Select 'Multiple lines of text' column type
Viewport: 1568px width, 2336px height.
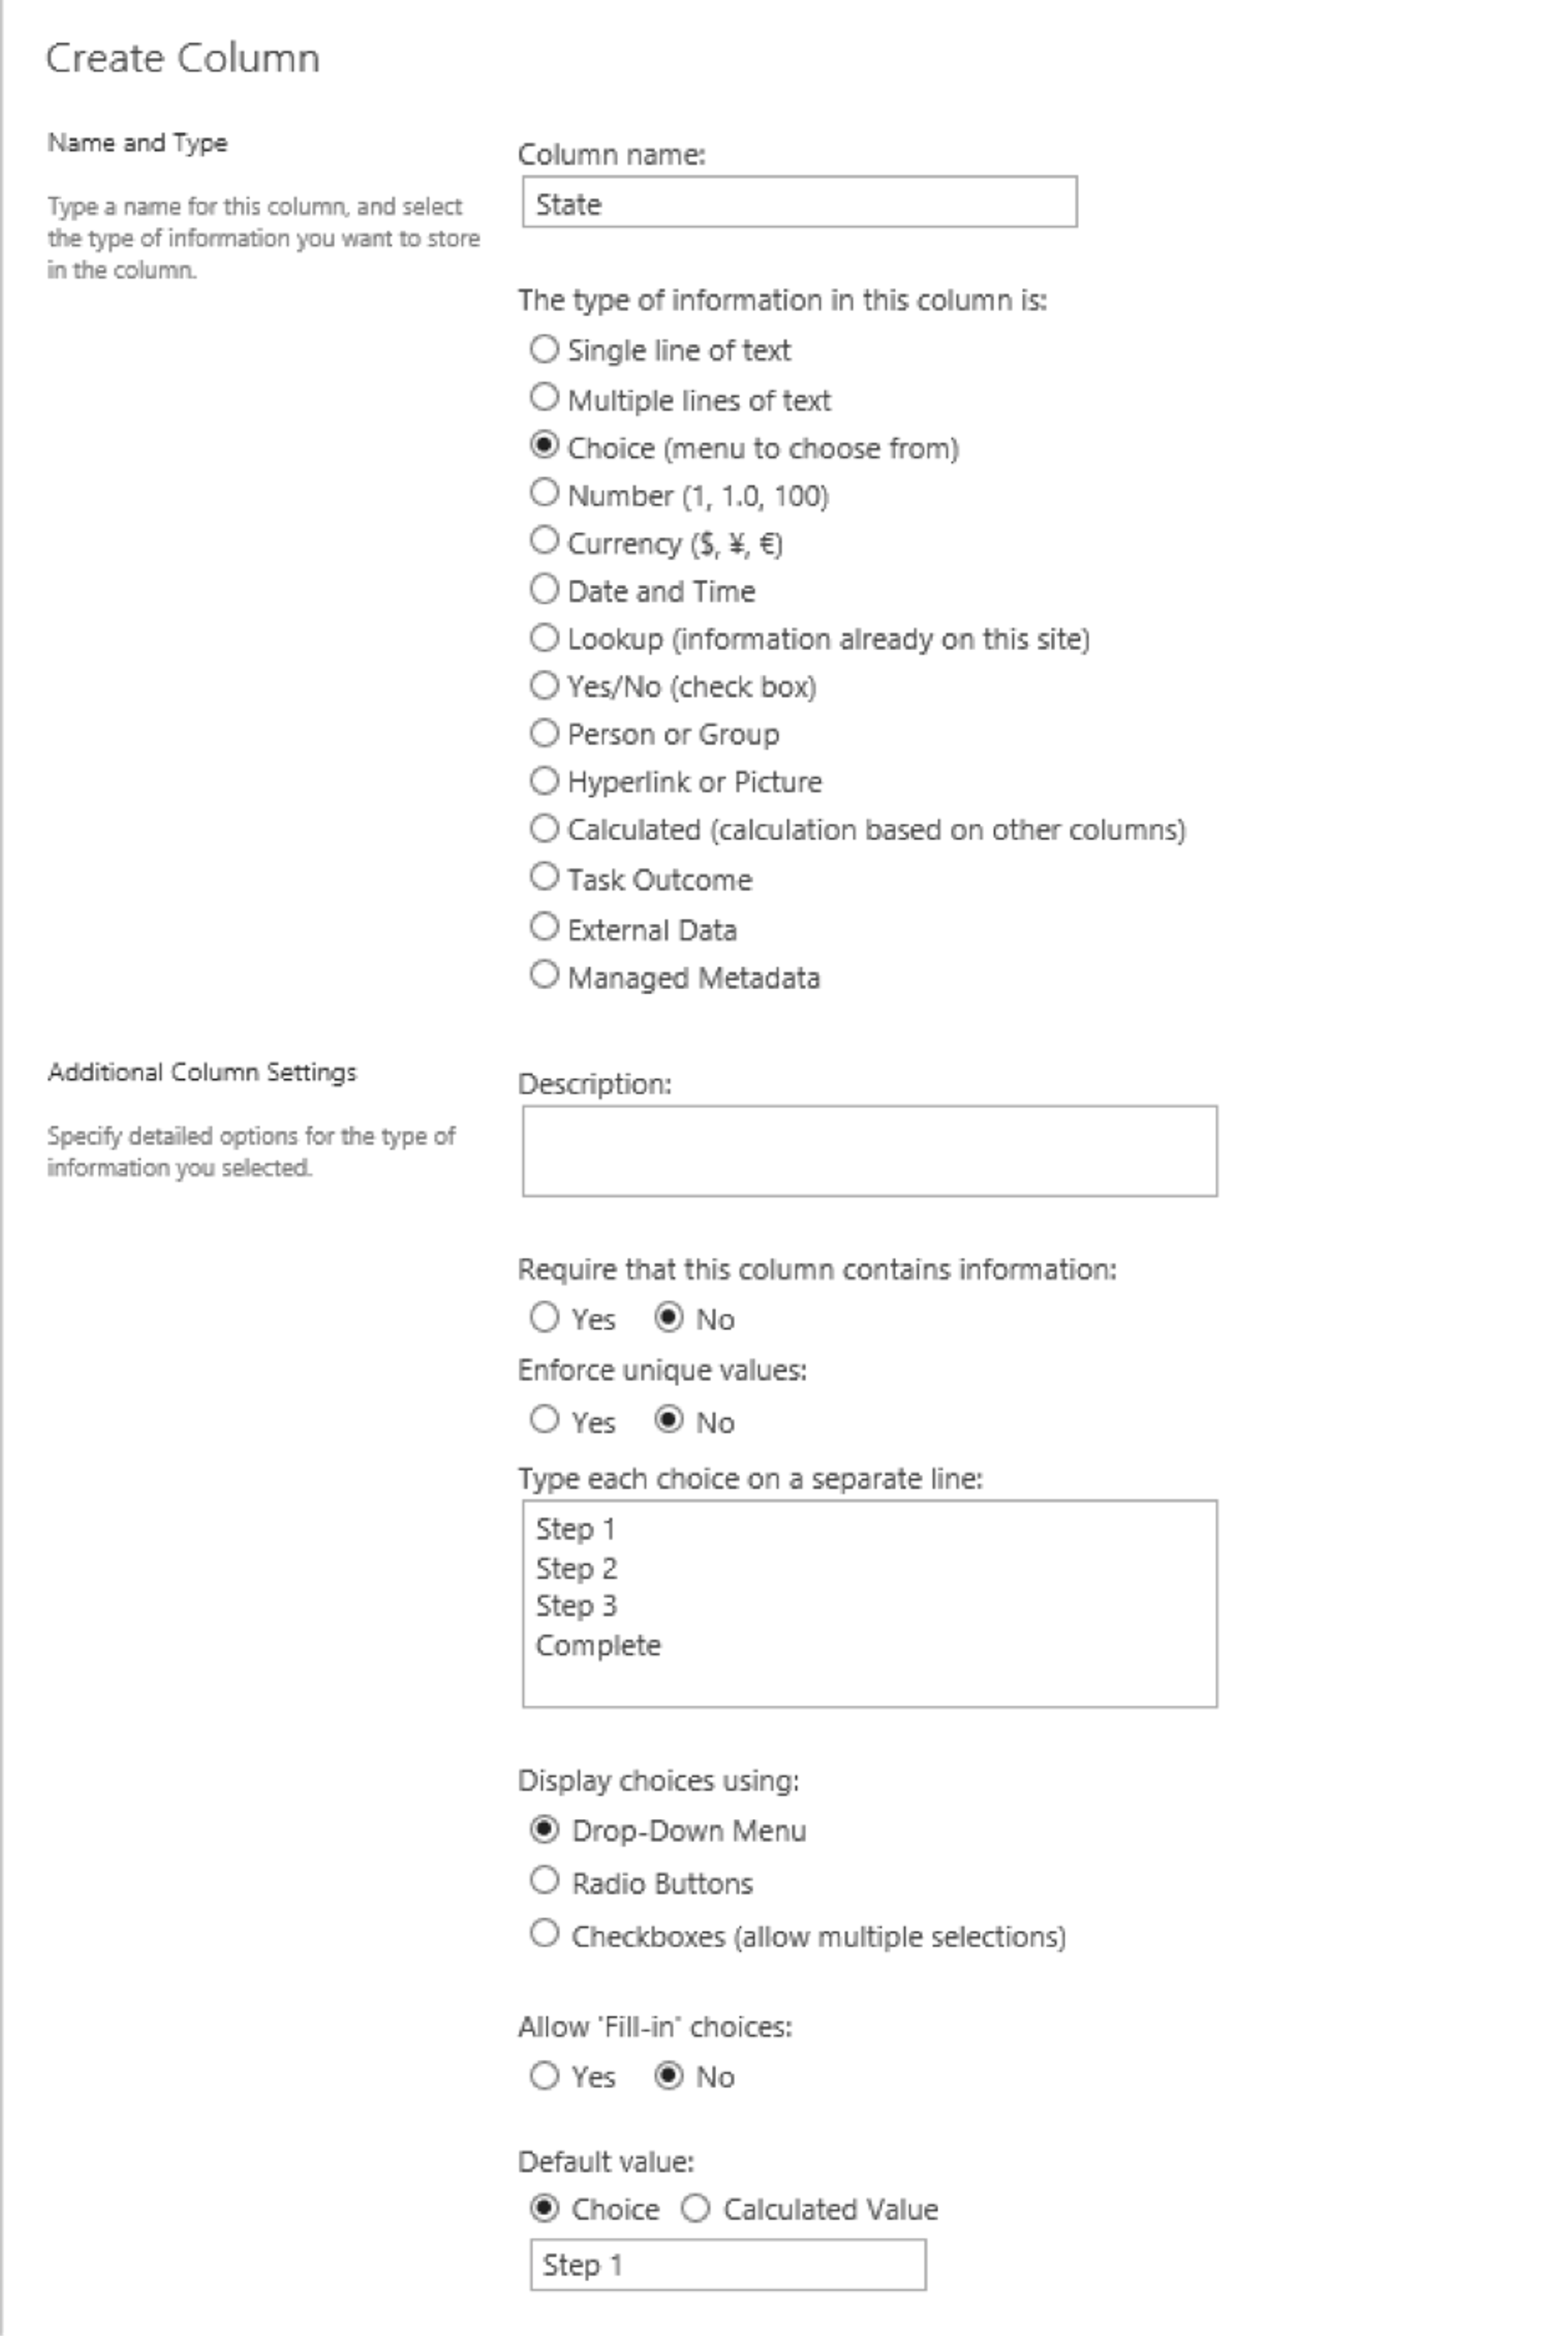[542, 397]
